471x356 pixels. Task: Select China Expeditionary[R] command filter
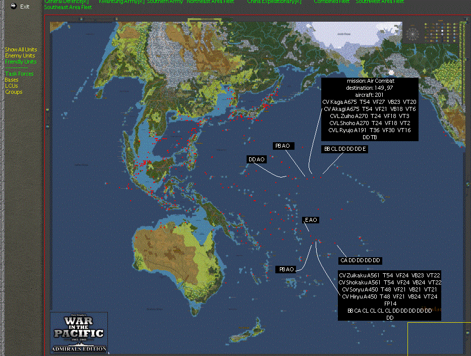tap(274, 2)
